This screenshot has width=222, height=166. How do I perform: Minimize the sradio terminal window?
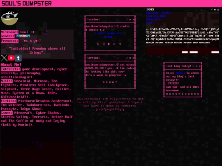[127, 20]
